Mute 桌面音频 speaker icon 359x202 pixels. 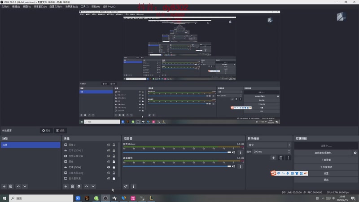[x=233, y=166]
